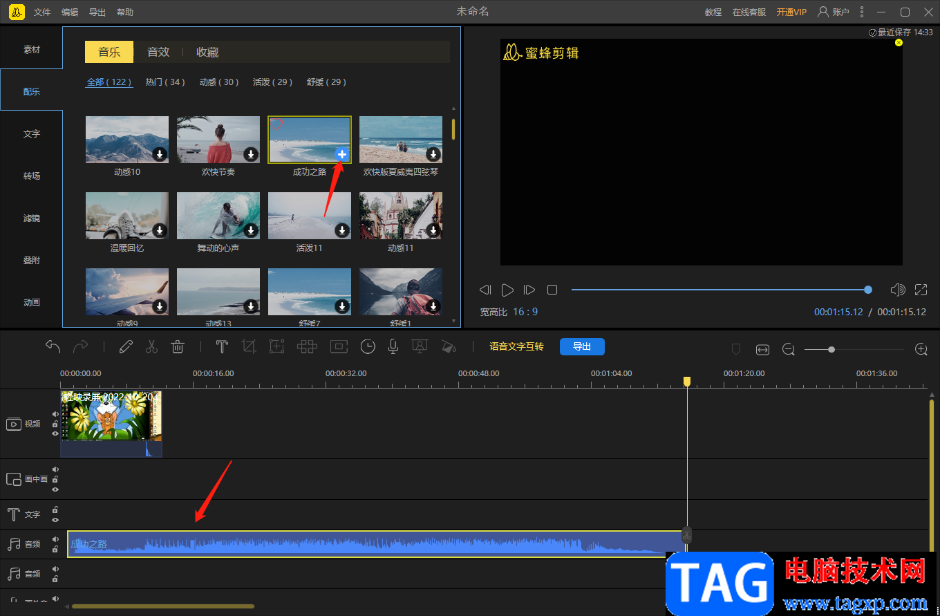The height and width of the screenshot is (616, 940).
Task: Click the microphone voice-over record icon
Action: pos(393,347)
